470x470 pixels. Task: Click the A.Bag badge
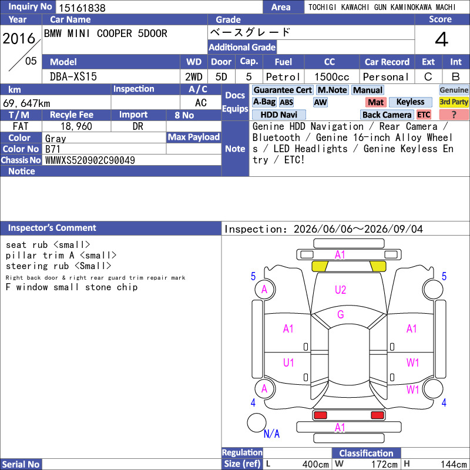point(264,102)
